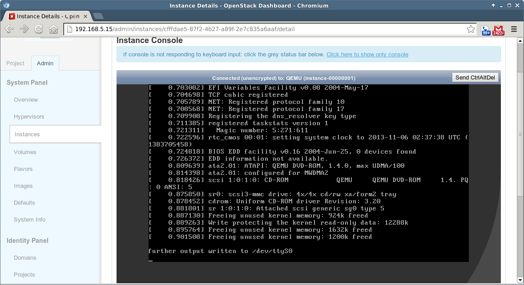Viewport: 524px width, 285px height.
Task: Click the URL address bar
Action: click(x=267, y=29)
